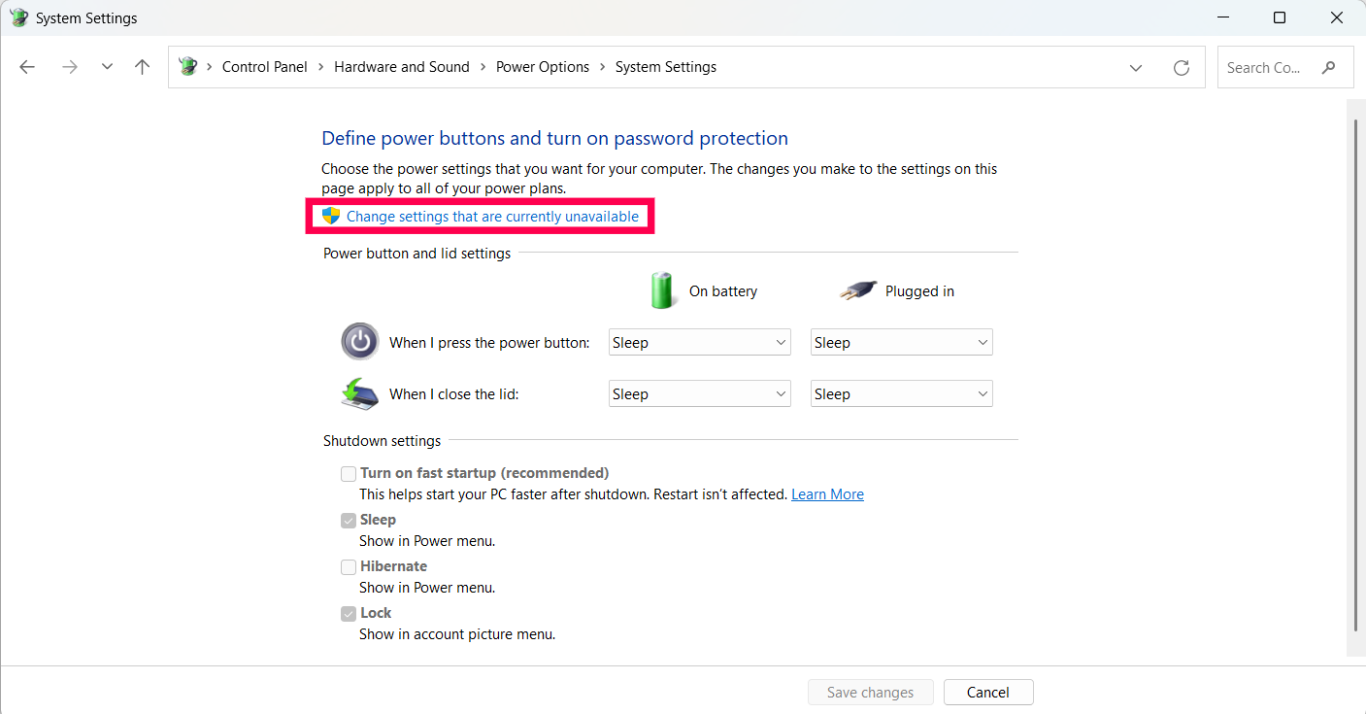This screenshot has height=714, width=1366.
Task: Click "This helps start your PC faster" description
Action: [x=573, y=494]
